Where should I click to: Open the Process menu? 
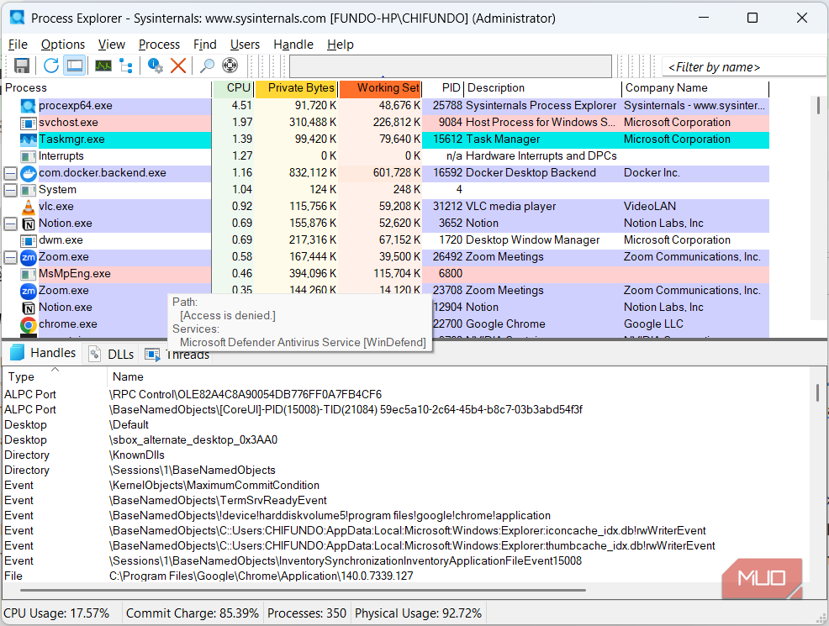pyautogui.click(x=159, y=45)
